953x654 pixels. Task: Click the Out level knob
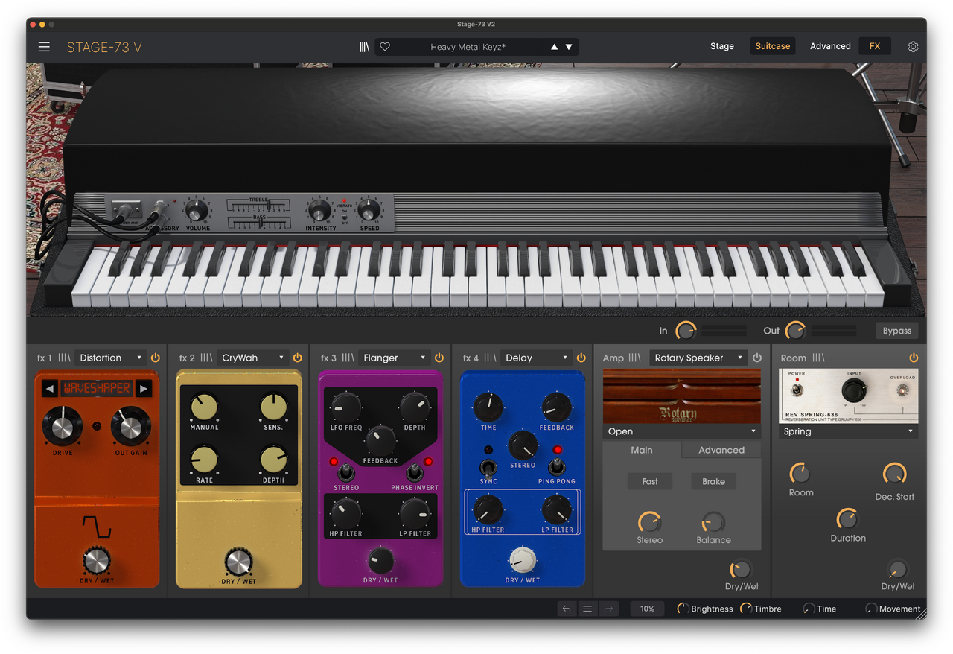[795, 331]
